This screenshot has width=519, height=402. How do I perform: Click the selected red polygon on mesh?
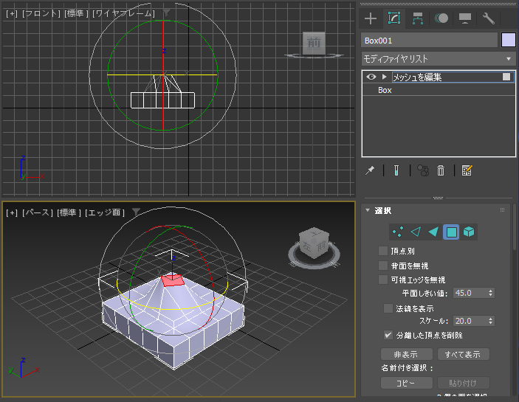(x=173, y=280)
